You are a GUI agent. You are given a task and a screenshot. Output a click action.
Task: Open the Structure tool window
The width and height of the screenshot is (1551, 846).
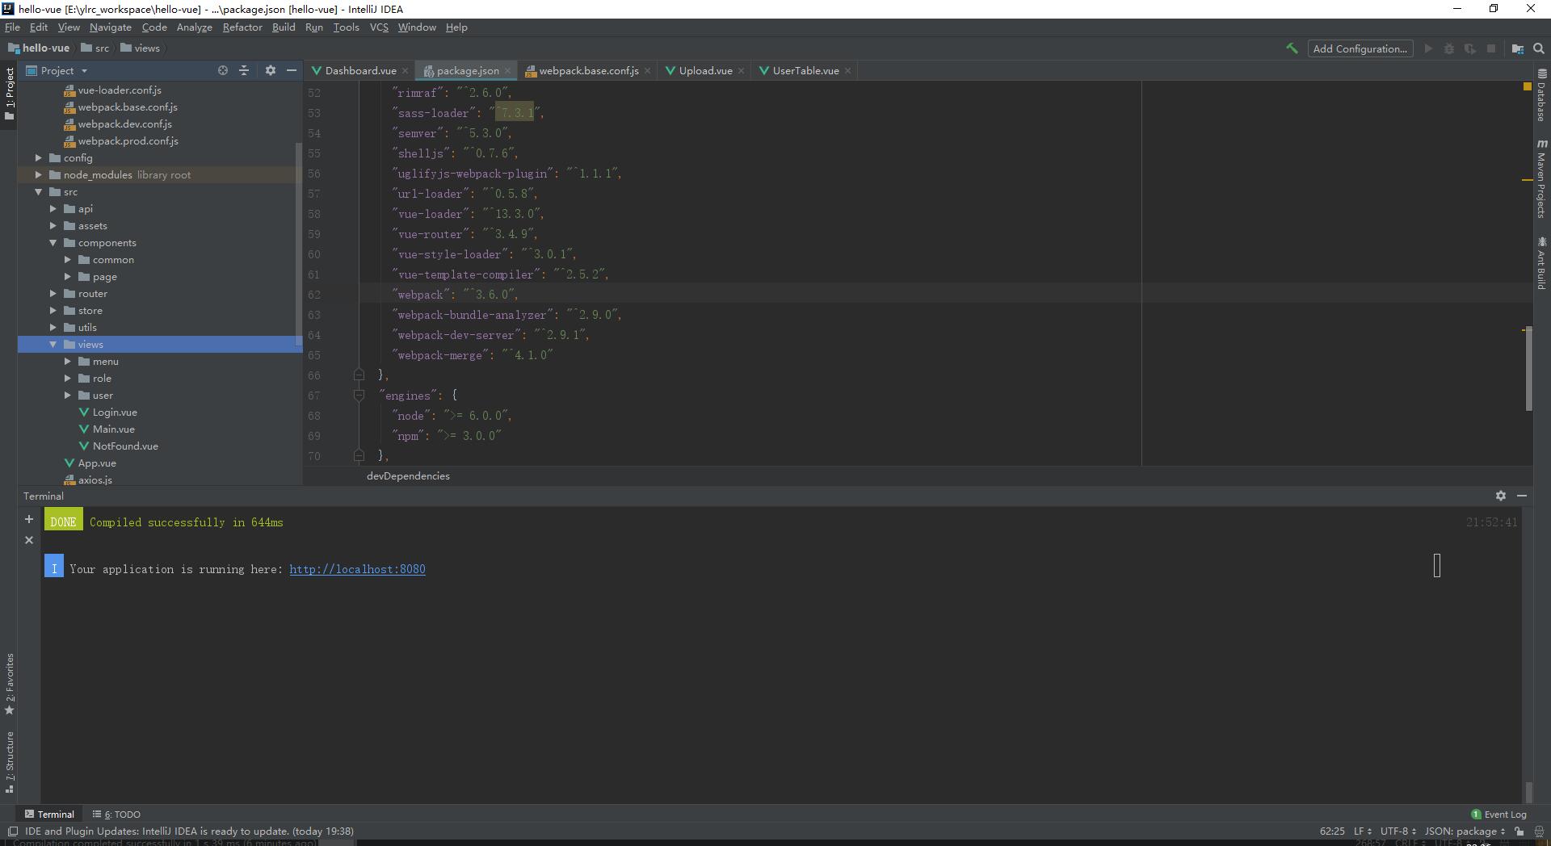coord(10,762)
